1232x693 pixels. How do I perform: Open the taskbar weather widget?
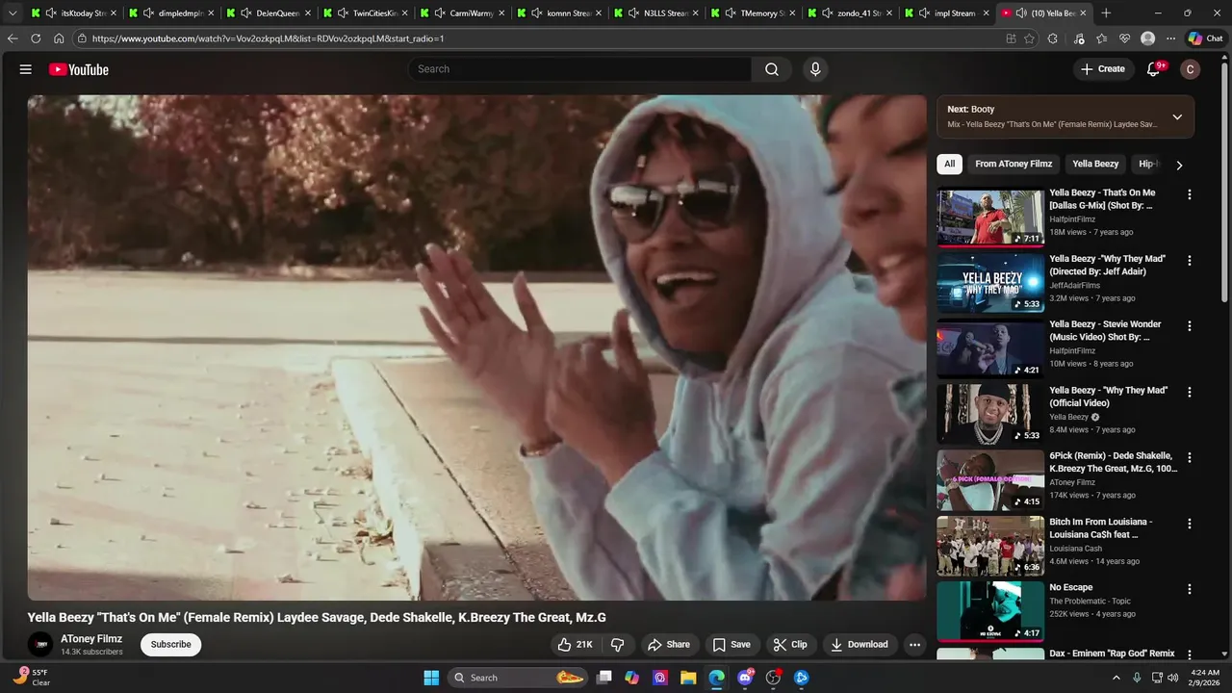tap(32, 678)
